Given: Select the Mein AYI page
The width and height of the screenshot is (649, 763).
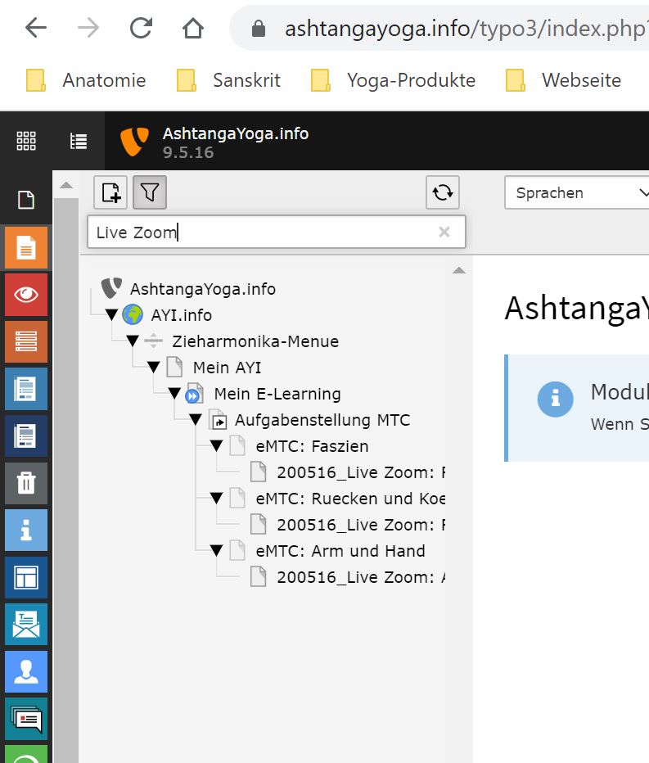Looking at the screenshot, I should tap(228, 368).
